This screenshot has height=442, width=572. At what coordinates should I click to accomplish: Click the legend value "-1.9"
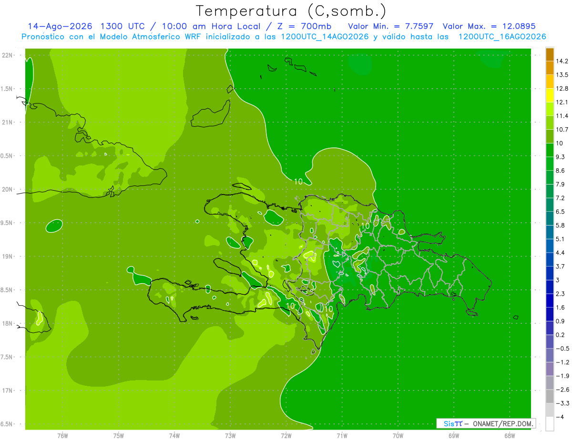[562, 376]
